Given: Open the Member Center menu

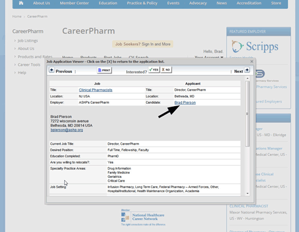Looking at the screenshot, I should [74, 3].
